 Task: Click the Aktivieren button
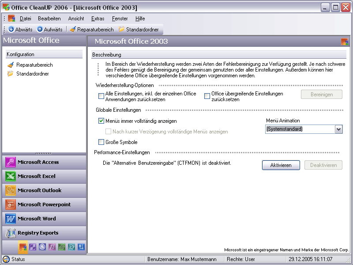pyautogui.click(x=281, y=165)
